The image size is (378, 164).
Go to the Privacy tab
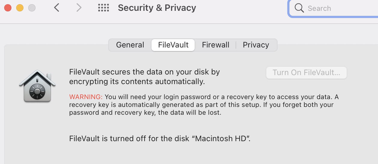[256, 45]
